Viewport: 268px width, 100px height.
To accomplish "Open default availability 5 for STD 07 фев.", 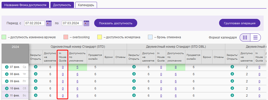I will point(77,67).
